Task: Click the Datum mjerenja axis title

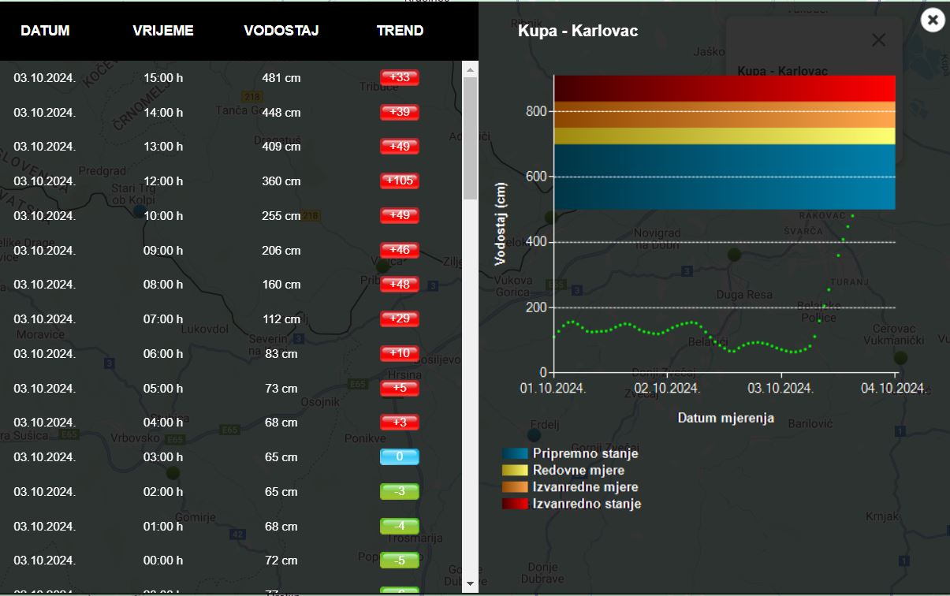Action: tap(726, 418)
